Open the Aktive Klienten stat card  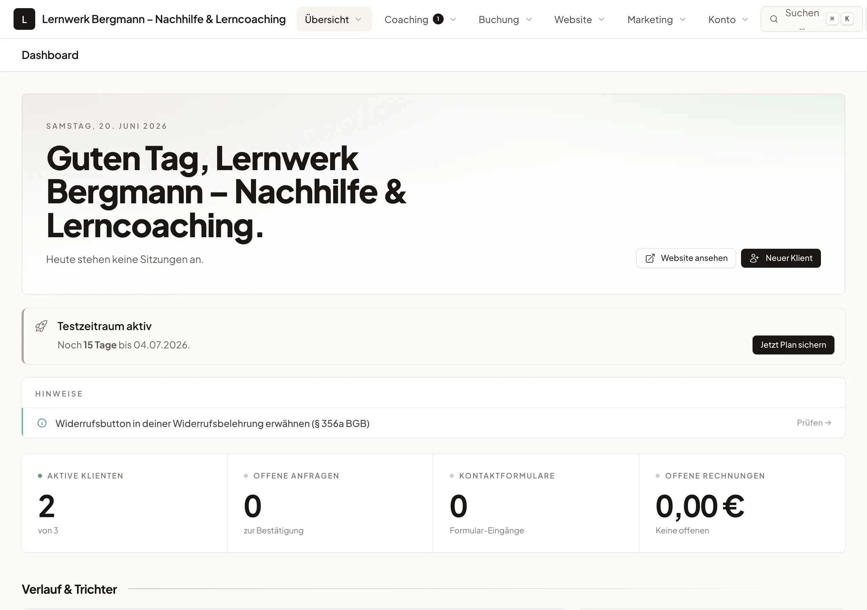click(125, 503)
